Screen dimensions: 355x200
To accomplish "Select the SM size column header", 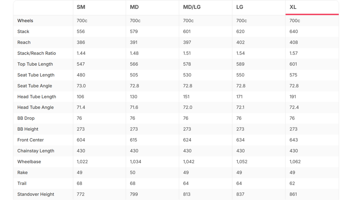I will (x=81, y=7).
